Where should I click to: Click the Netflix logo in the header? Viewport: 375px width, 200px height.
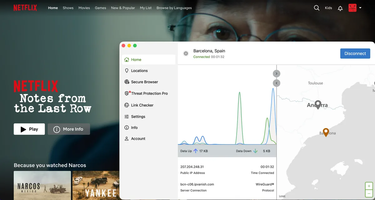coord(25,8)
